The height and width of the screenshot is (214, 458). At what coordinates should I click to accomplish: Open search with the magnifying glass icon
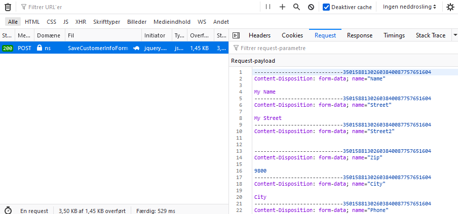coord(296,7)
